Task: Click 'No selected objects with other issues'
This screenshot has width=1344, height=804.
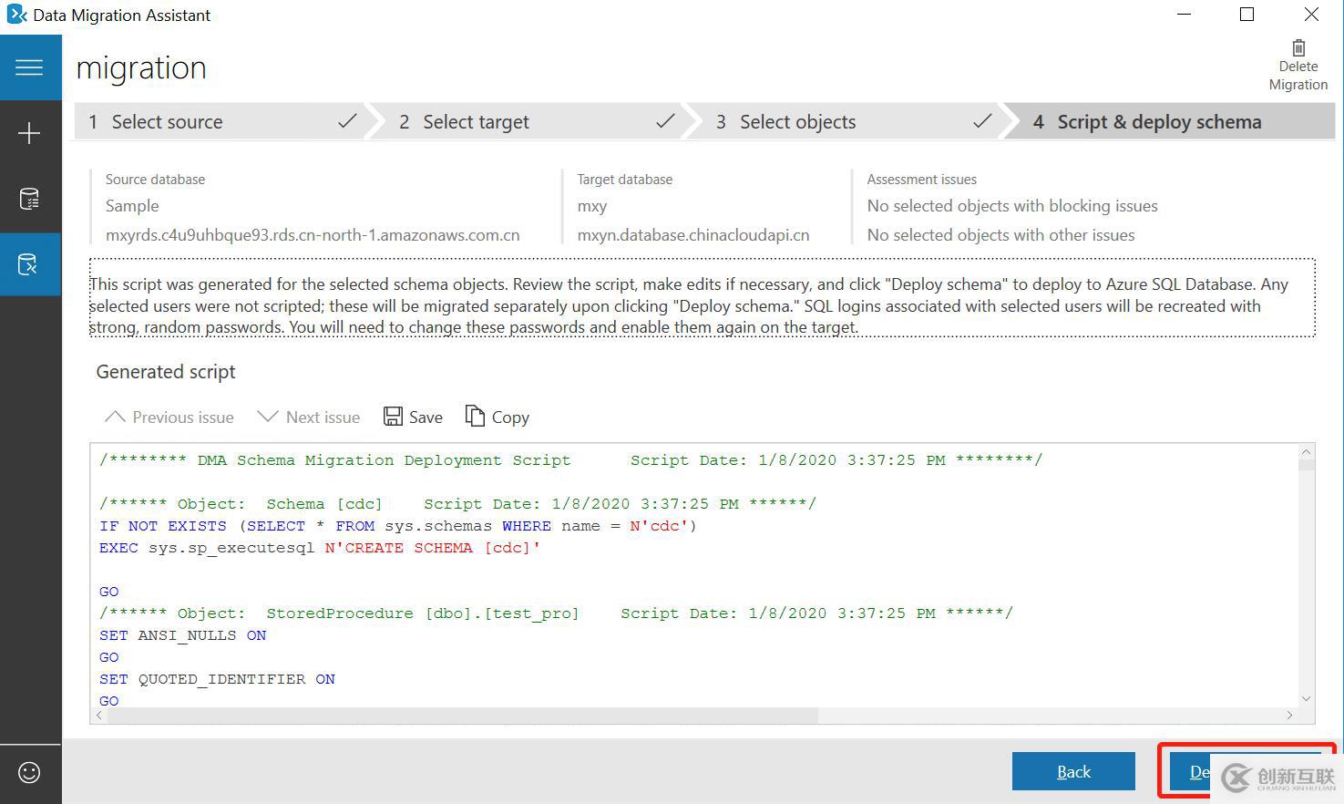Action: tap(1001, 235)
